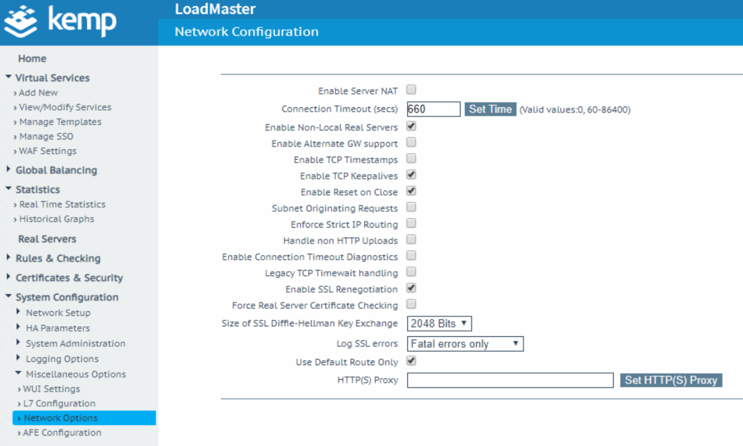Disable Enable TCP Keepalives
The image size is (743, 446).
(411, 175)
